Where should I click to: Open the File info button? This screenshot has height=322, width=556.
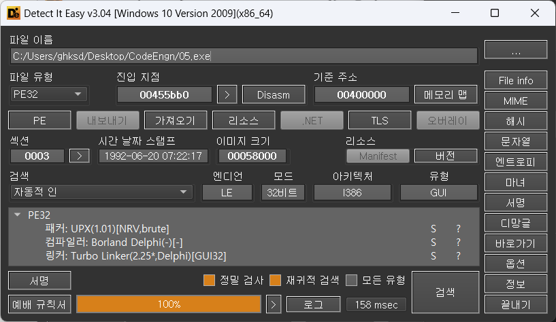click(x=516, y=80)
